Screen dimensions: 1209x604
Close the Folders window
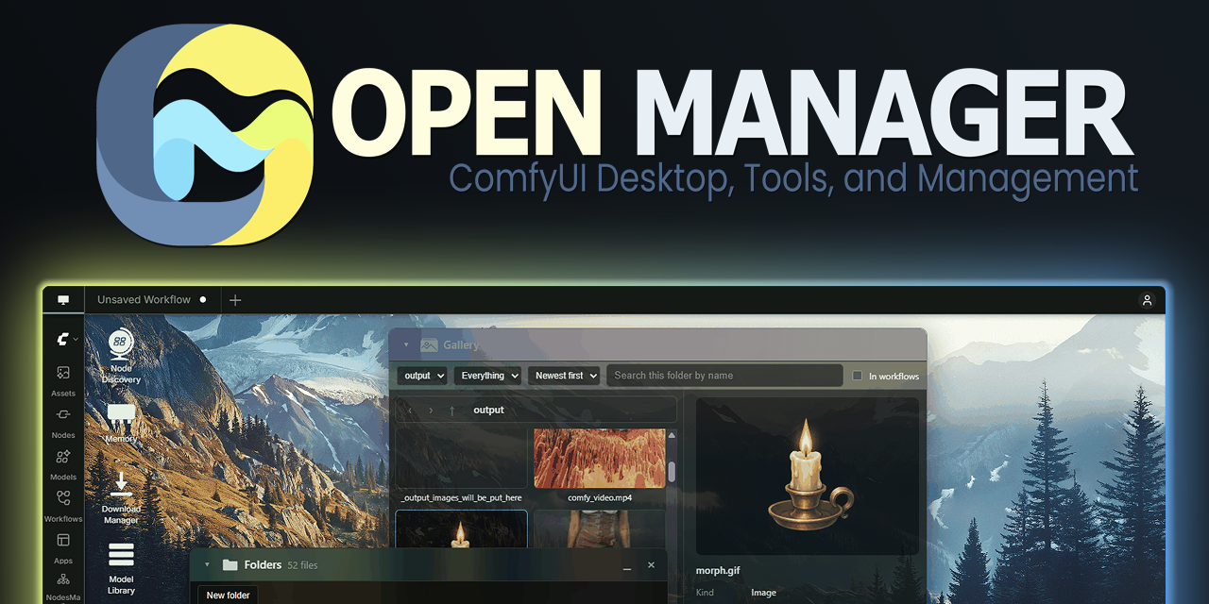coord(651,565)
